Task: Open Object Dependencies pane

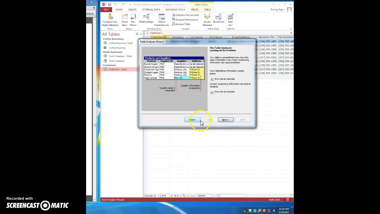Action: point(161,20)
